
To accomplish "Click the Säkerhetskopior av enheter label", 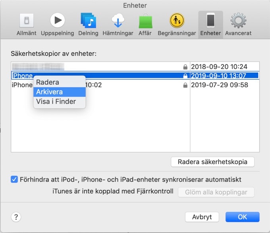I will (54, 54).
